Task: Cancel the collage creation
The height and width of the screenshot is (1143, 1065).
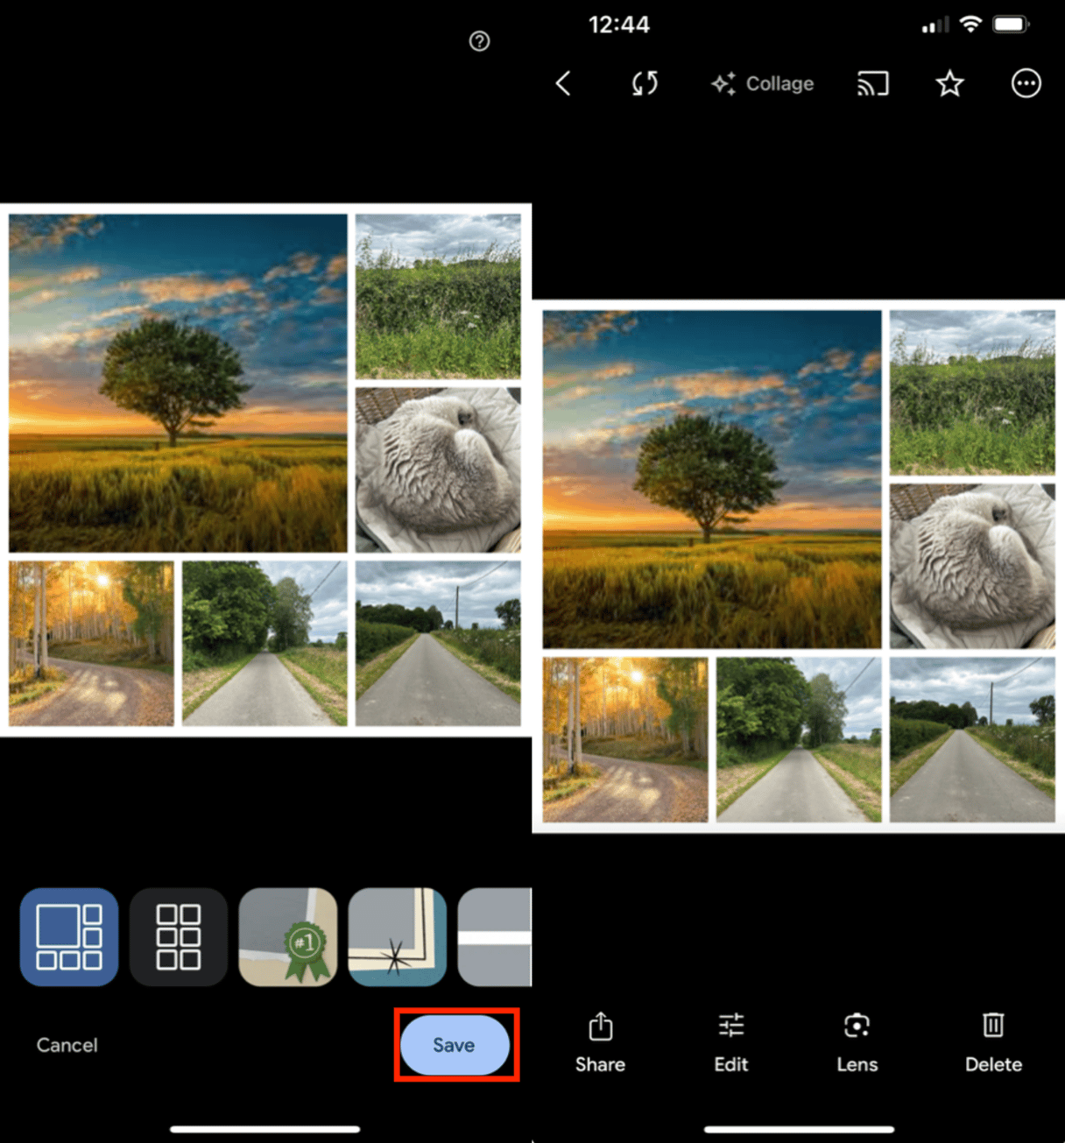Action: click(x=67, y=1045)
